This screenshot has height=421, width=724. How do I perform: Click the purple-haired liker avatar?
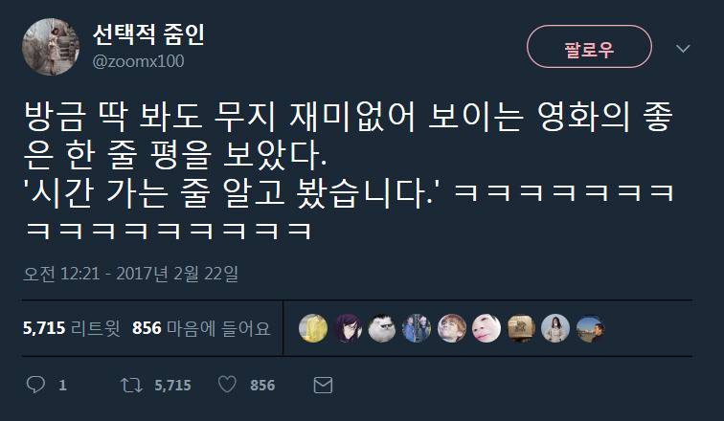click(x=348, y=328)
